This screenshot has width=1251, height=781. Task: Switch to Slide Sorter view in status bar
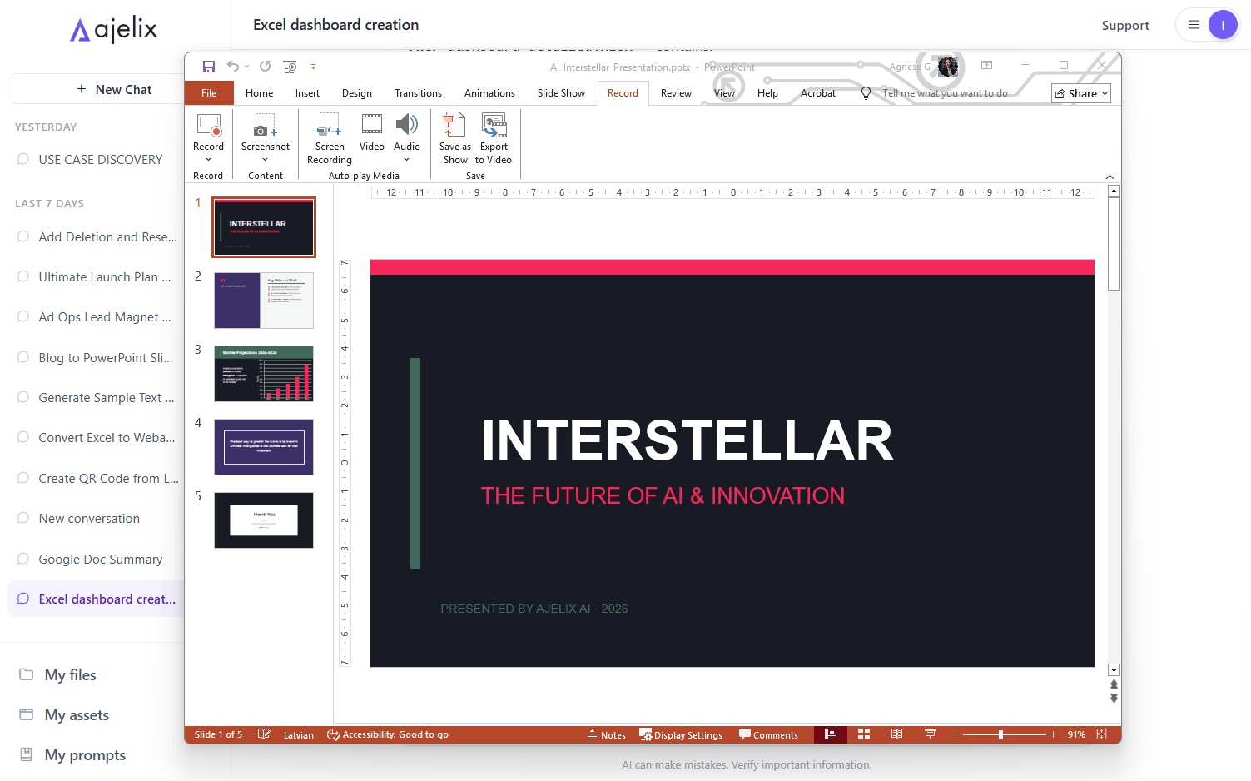(x=863, y=734)
